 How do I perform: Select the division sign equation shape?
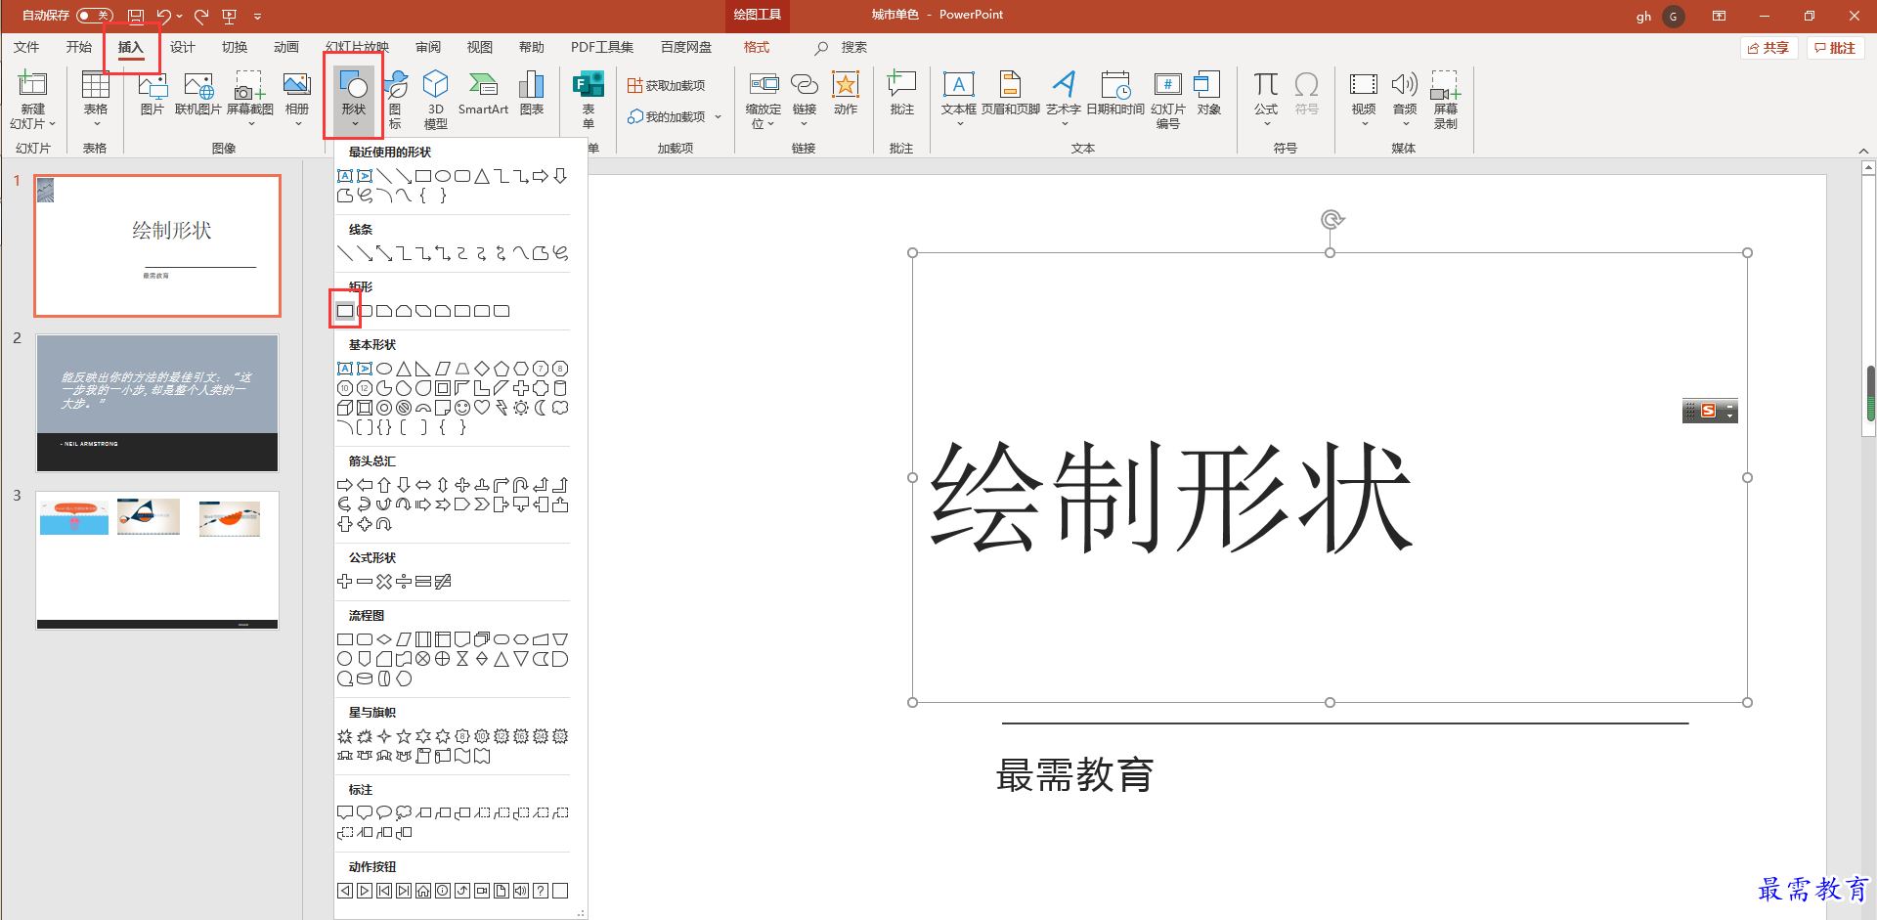coord(404,582)
